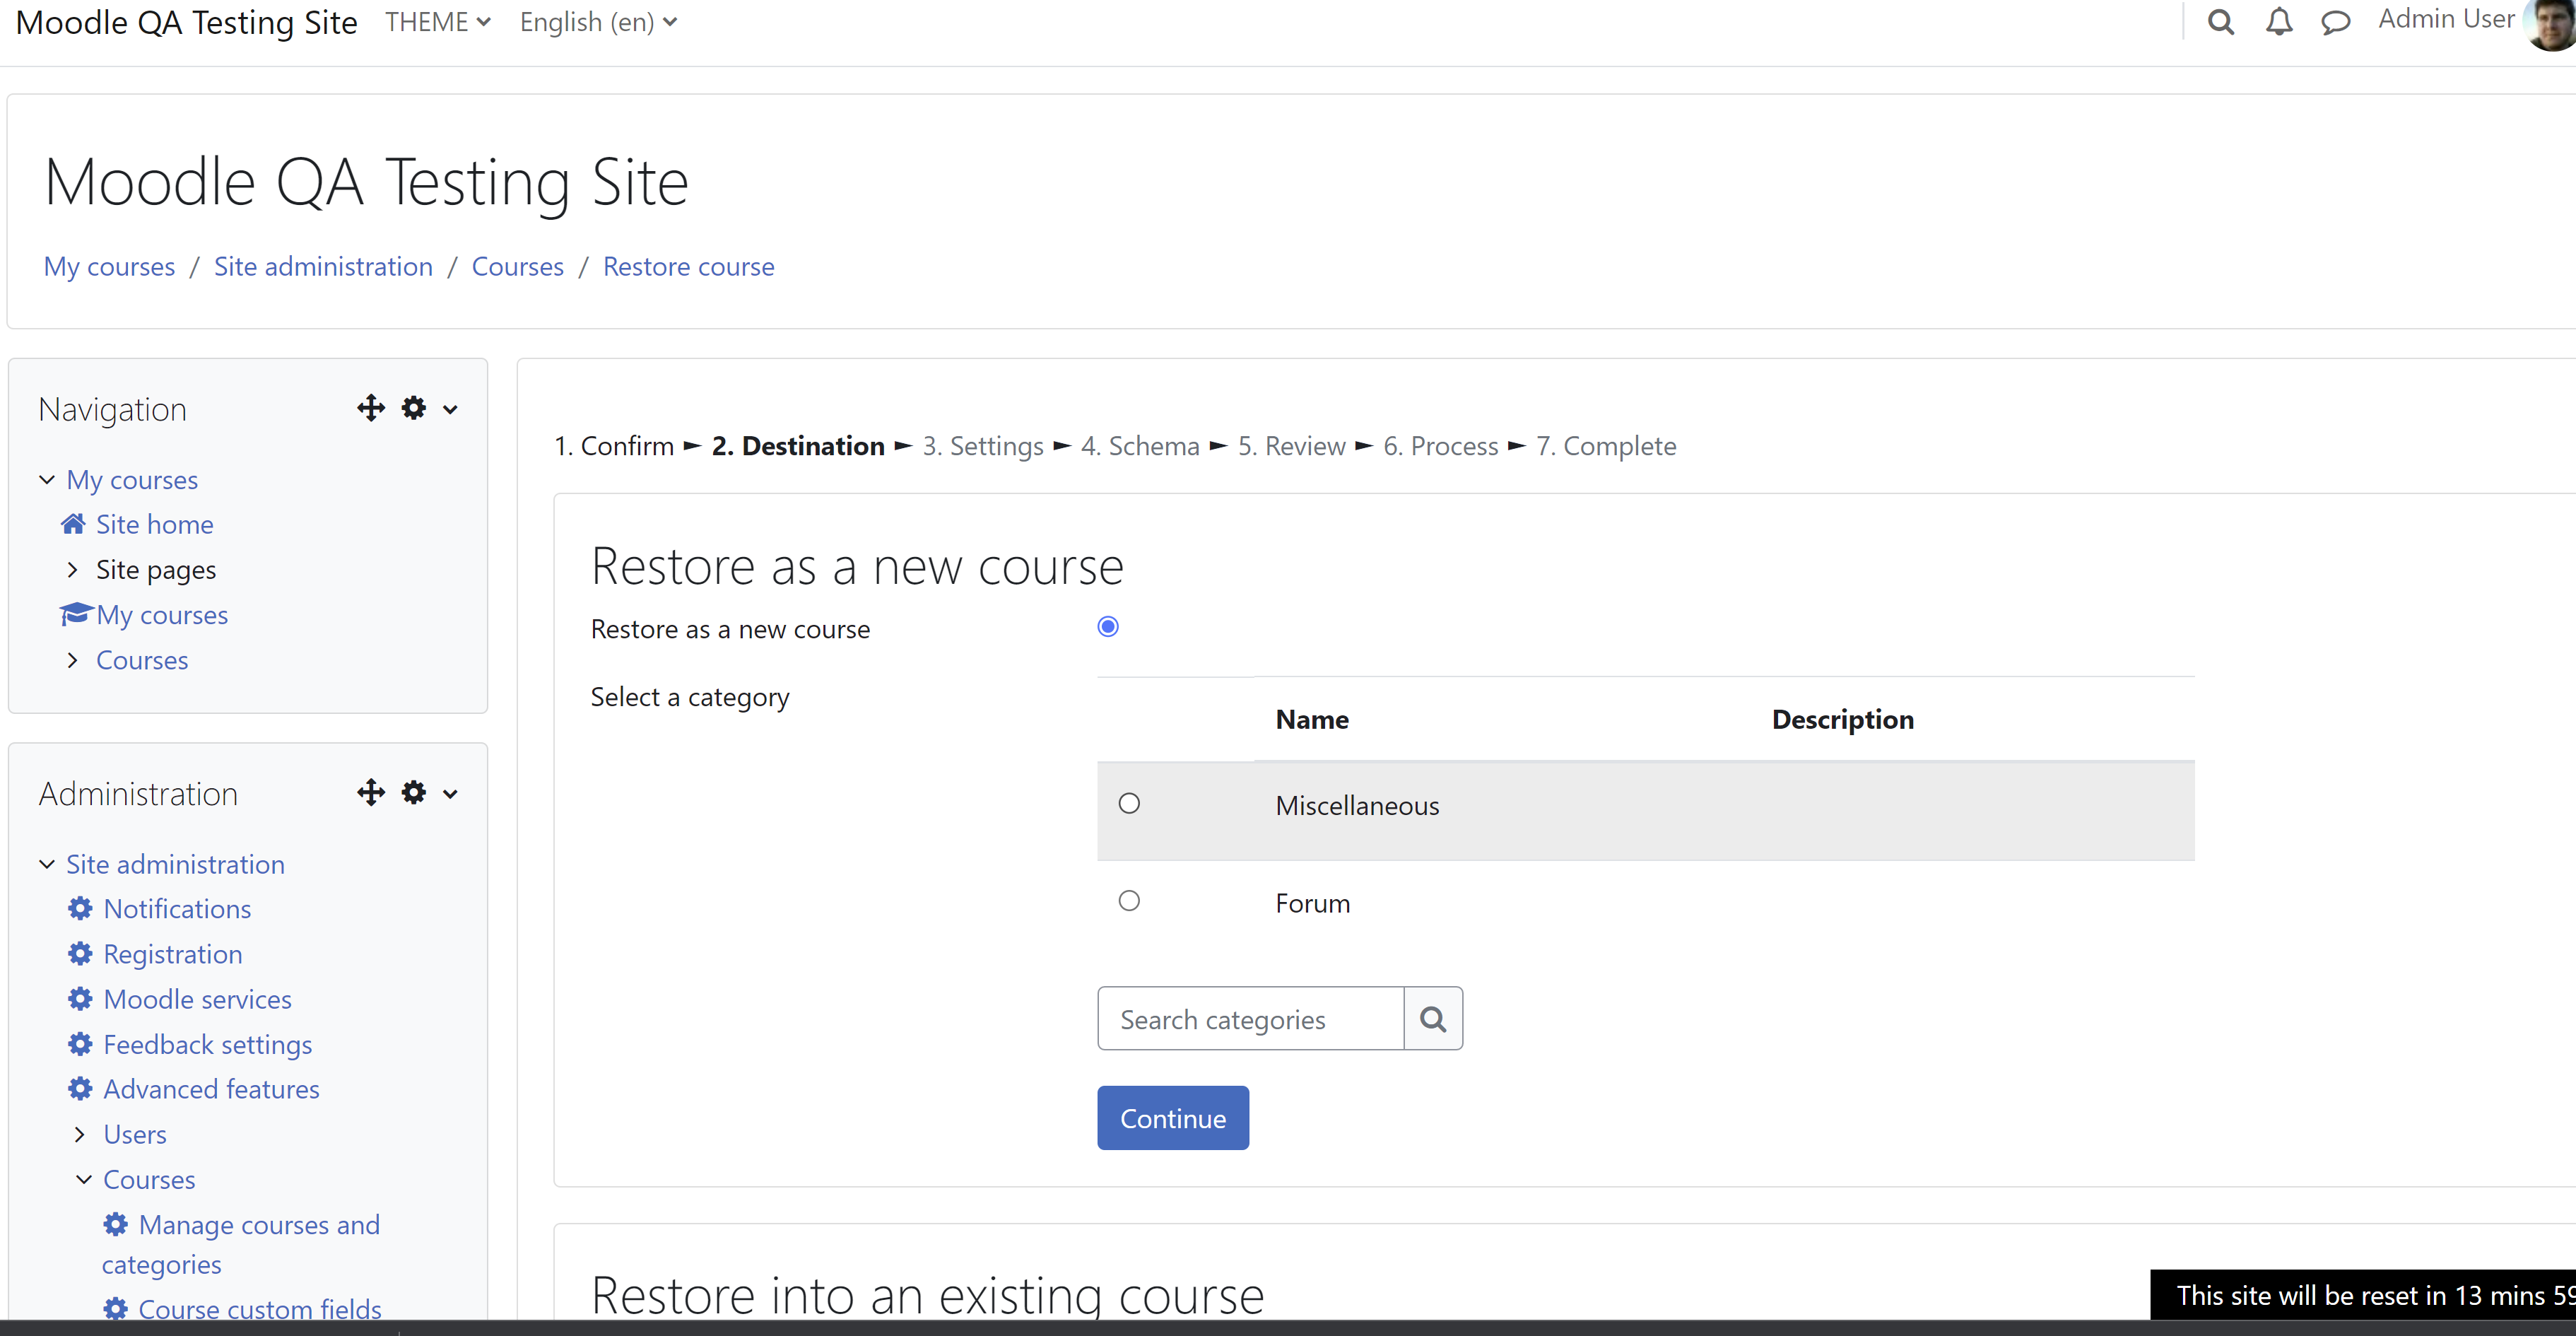Viewport: 2576px width, 1336px height.
Task: Open Administration block dropdown chevron
Action: 451,794
